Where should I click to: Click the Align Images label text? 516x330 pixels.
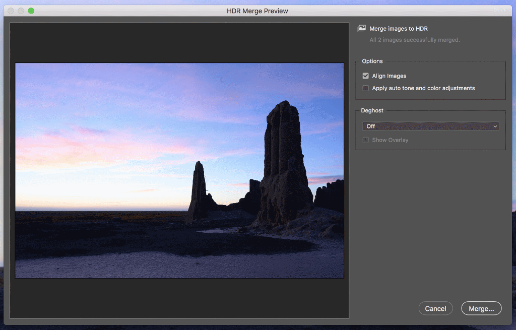click(x=388, y=76)
